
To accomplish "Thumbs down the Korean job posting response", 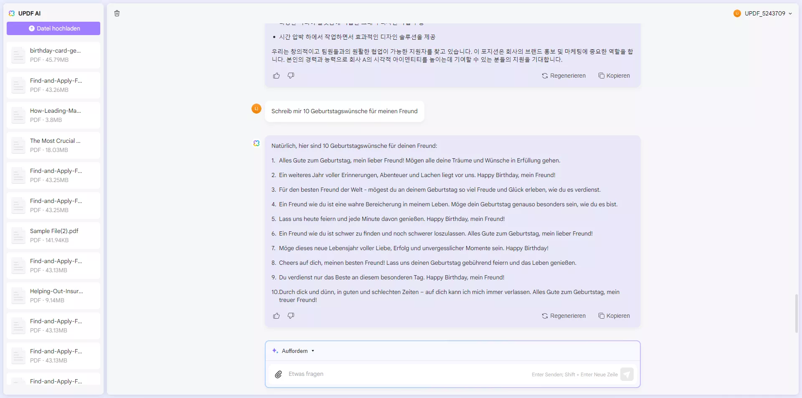I will [x=291, y=76].
